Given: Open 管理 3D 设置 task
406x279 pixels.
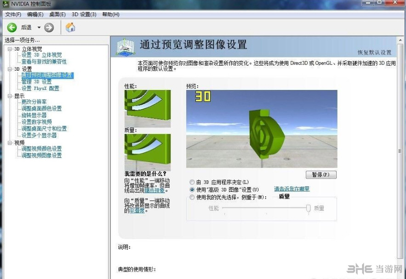Looking at the screenshot, I should [36, 82].
